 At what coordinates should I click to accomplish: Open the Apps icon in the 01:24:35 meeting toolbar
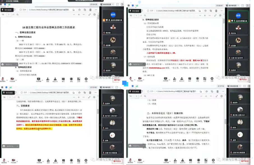click(79, 78)
